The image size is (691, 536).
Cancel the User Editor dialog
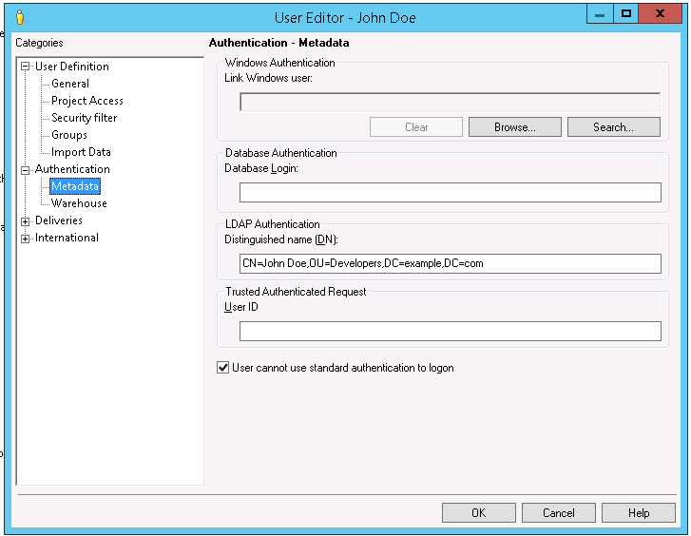point(558,513)
